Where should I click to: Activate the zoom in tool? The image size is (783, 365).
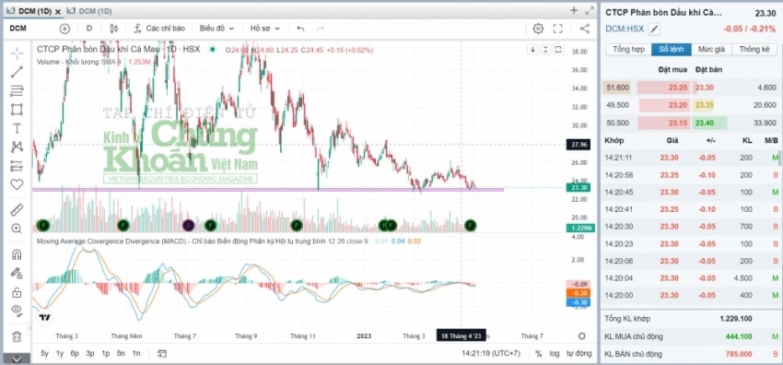point(17,229)
